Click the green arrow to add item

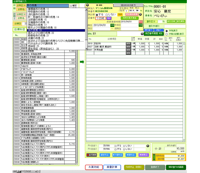click(x=82, y=62)
